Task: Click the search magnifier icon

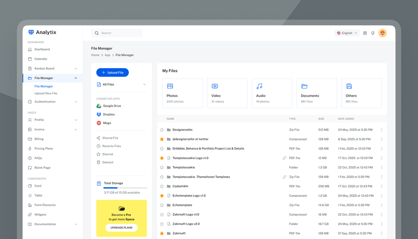Action: pos(97,33)
